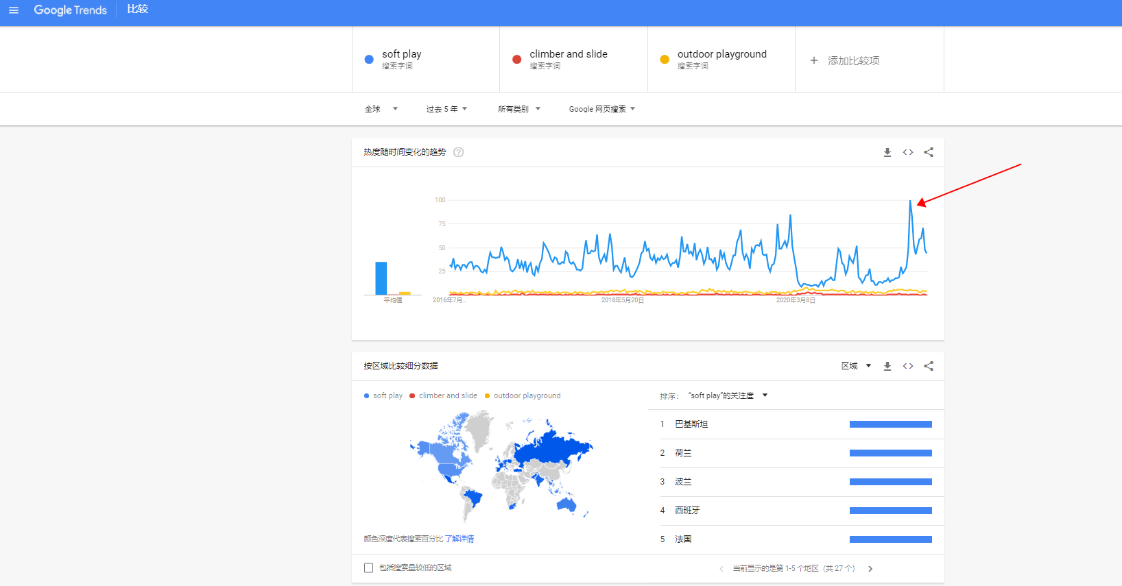Open the 全球 location dropdown
1122x586 pixels.
pos(381,109)
